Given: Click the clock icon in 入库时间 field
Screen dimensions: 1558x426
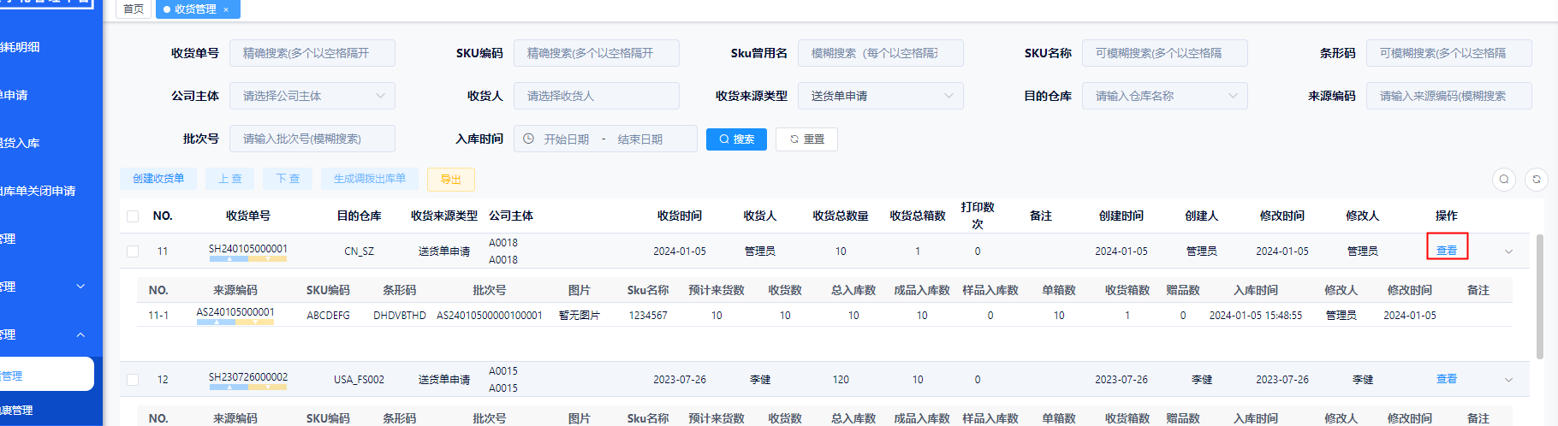Looking at the screenshot, I should (x=528, y=139).
